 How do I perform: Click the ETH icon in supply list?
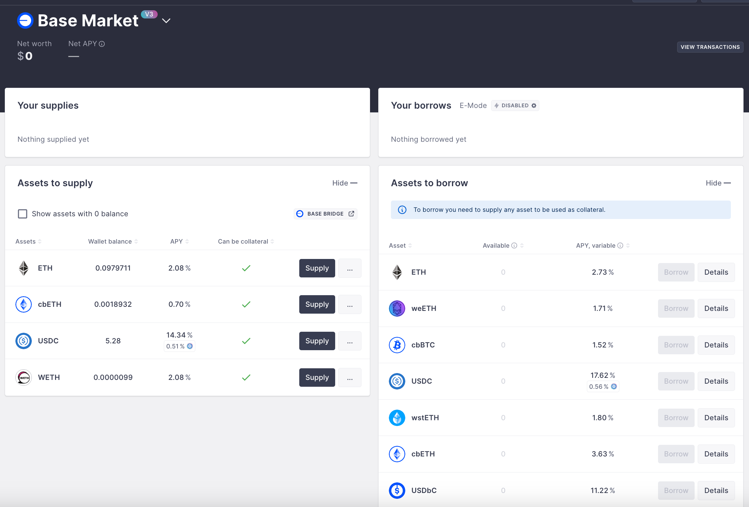(24, 268)
